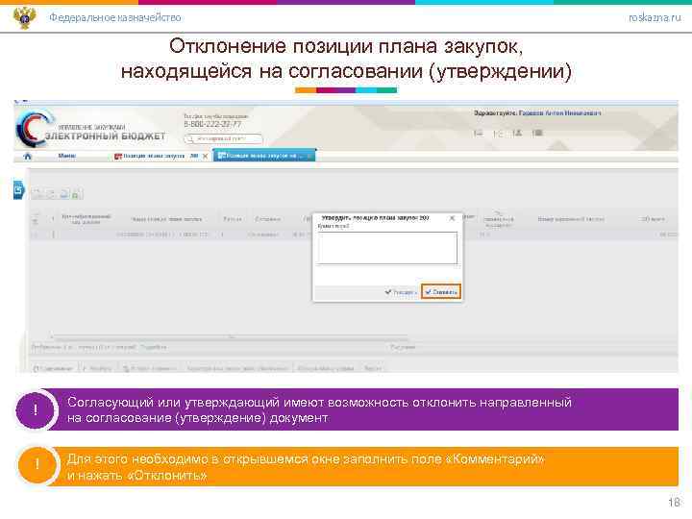Click the print icon in the grid toolbar
692x519 pixels.
coord(64,193)
